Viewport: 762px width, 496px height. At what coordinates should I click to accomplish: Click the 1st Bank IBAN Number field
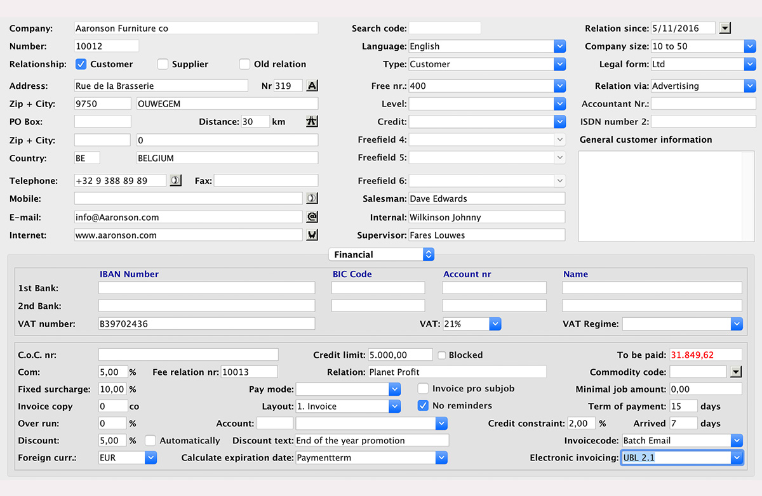pyautogui.click(x=206, y=288)
